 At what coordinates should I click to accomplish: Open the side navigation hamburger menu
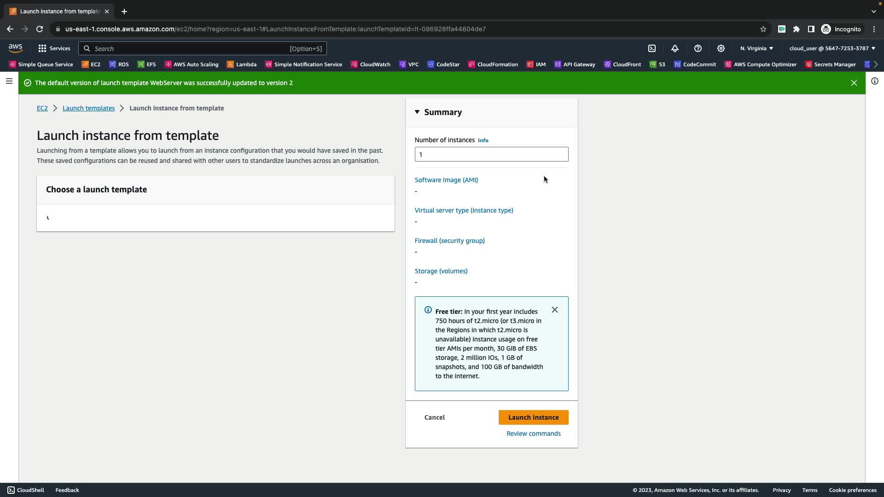[9, 81]
